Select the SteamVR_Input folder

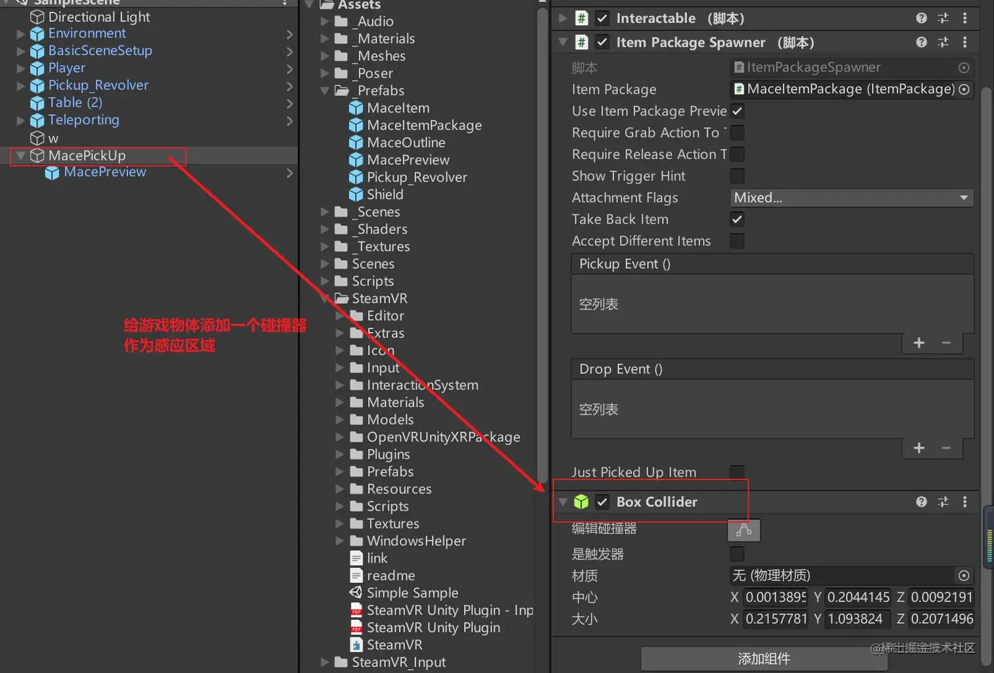point(399,662)
